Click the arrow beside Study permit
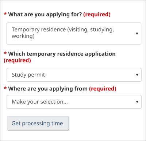Image resolution: width=146 pixels, height=141 pixels. click(x=137, y=75)
